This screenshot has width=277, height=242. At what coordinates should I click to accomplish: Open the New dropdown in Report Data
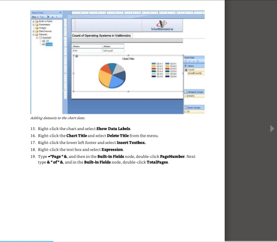click(x=33, y=16)
